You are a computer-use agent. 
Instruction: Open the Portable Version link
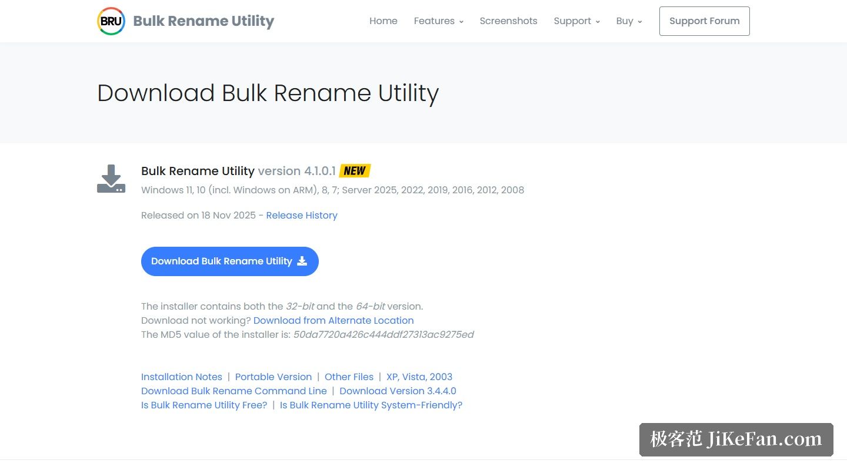(x=274, y=377)
